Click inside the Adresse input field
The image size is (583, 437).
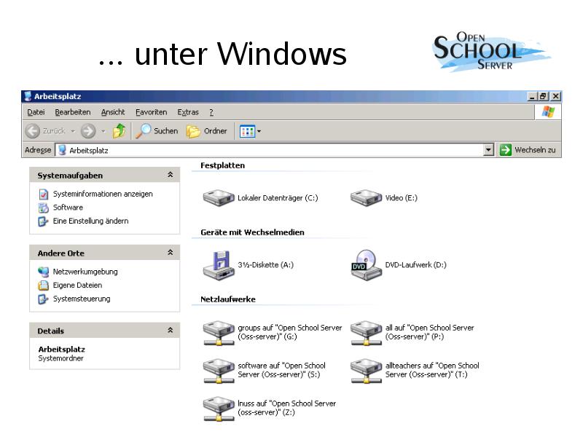click(270, 150)
